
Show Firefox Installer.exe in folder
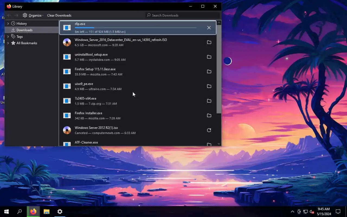209,116
